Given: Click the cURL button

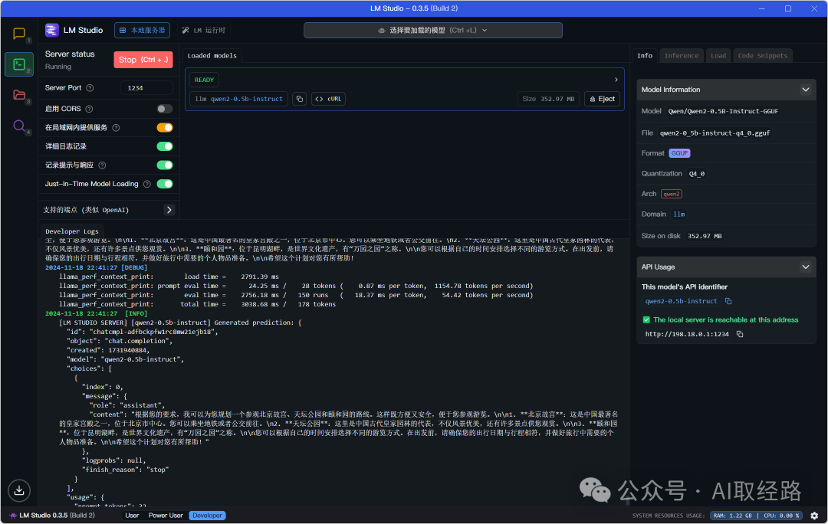Looking at the screenshot, I should pyautogui.click(x=328, y=99).
